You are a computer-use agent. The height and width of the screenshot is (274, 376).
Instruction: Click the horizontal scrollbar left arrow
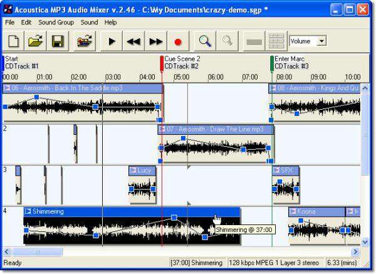point(6,251)
